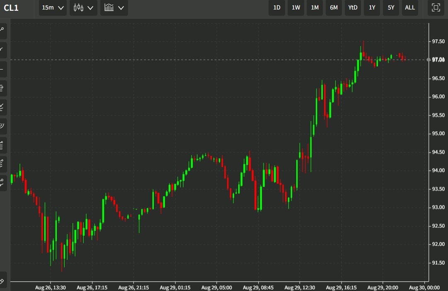The width and height of the screenshot is (448, 291).
Task: Click the Aug 29, 12:30 time label
Action: 300,288
